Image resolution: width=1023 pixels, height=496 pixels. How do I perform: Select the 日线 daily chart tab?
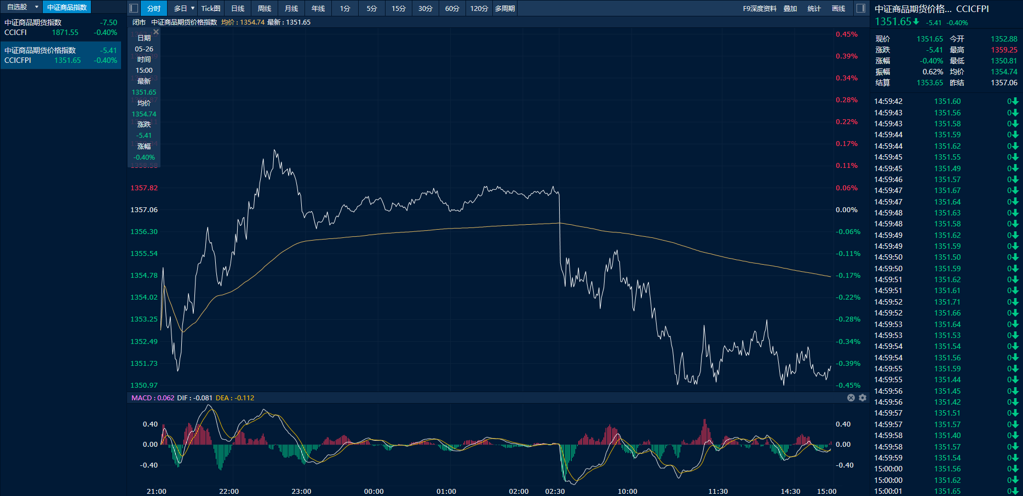click(x=238, y=8)
